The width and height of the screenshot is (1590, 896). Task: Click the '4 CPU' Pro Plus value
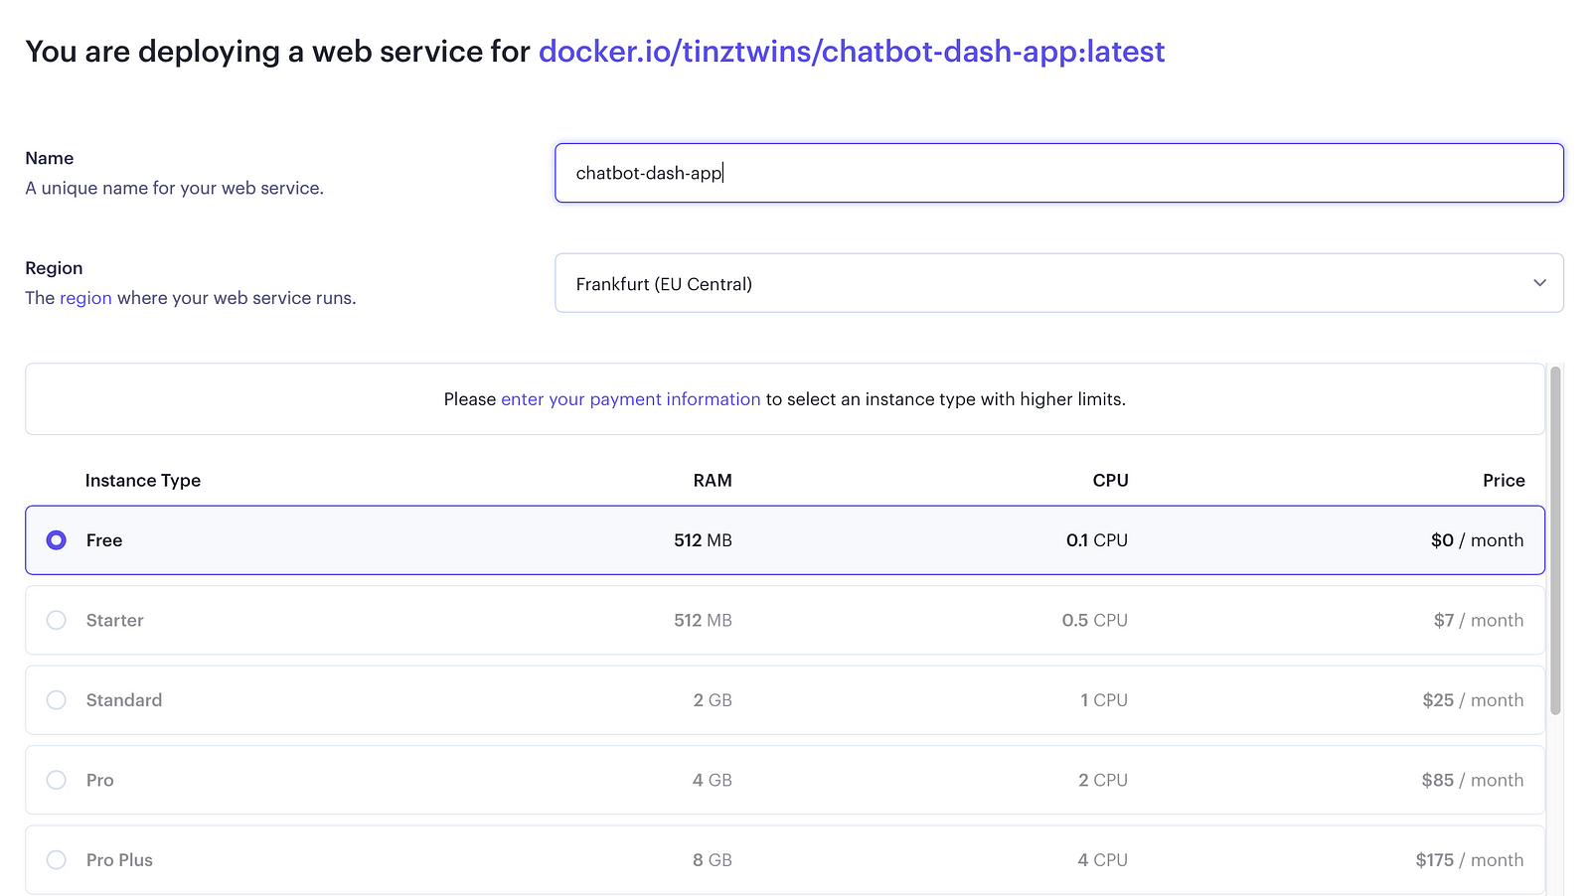[1103, 860]
